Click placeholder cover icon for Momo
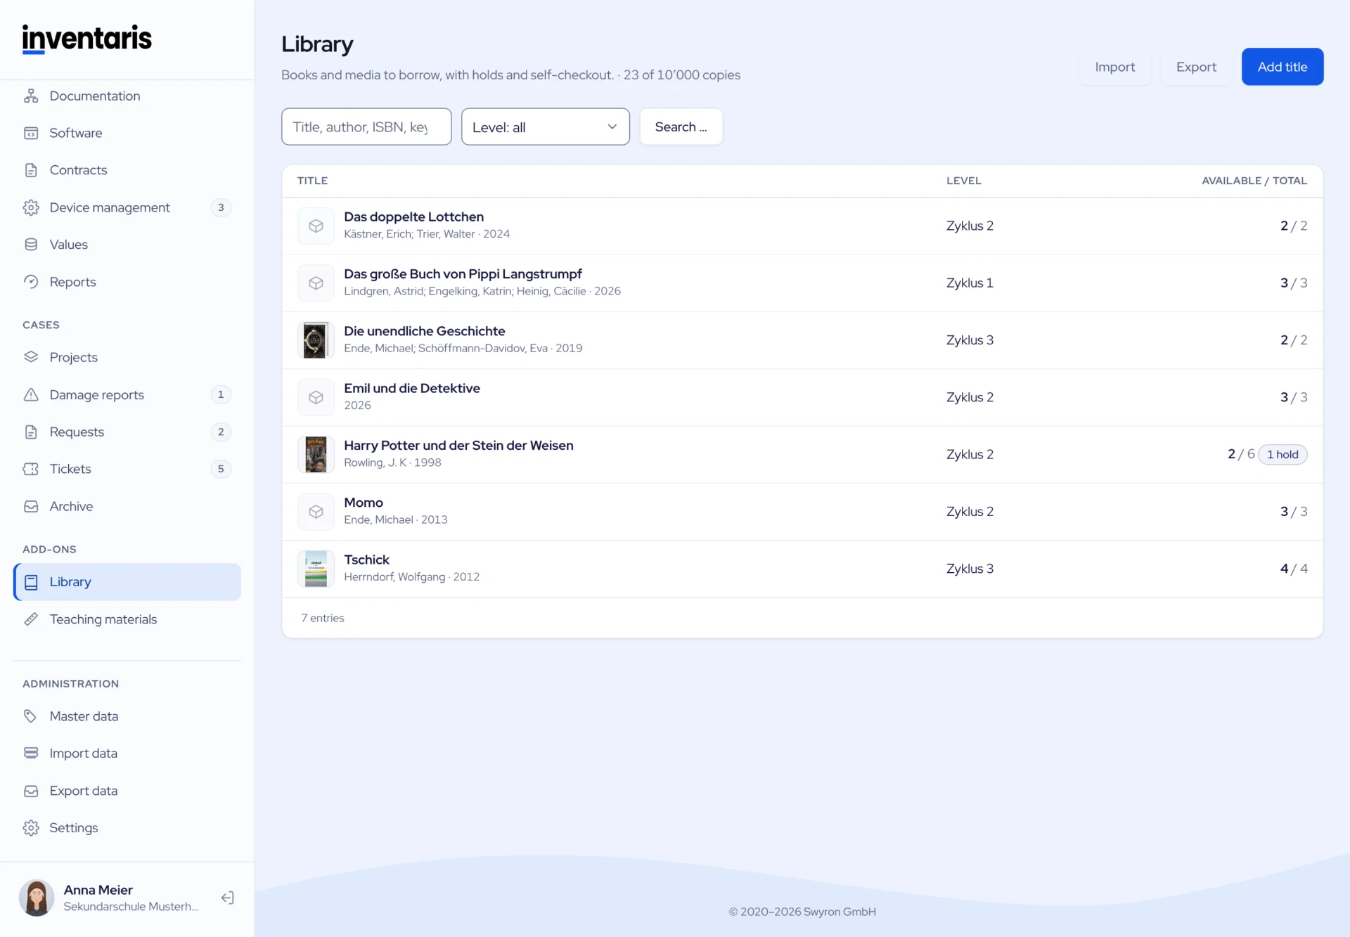 pos(316,512)
